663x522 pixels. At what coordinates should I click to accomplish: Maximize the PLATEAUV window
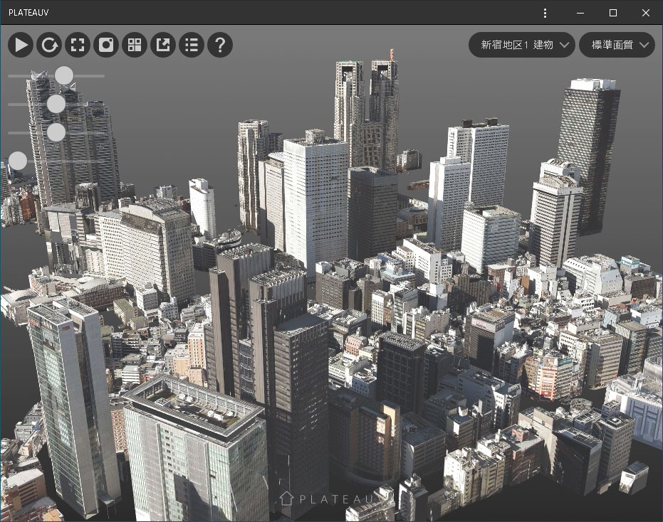[612, 13]
